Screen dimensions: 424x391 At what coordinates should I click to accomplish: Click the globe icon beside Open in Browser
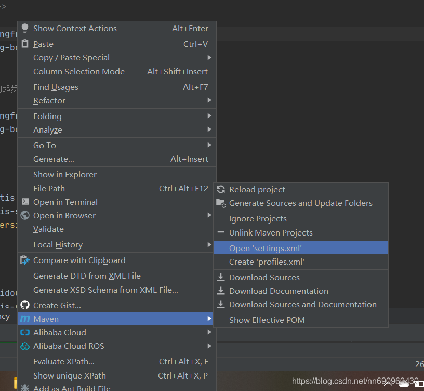tap(25, 215)
